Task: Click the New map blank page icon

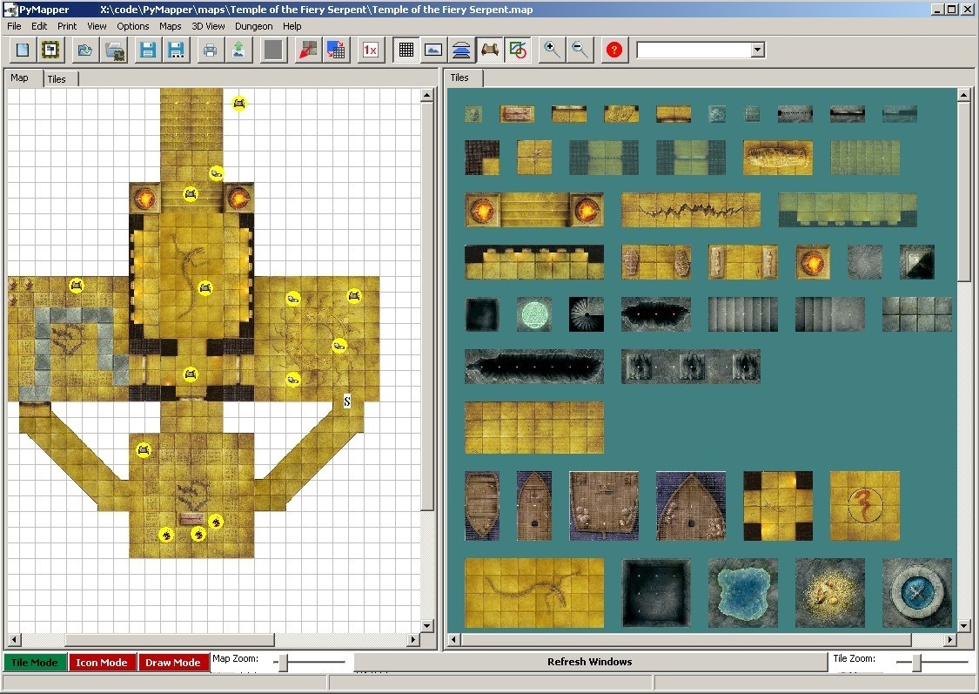Action: pos(23,50)
